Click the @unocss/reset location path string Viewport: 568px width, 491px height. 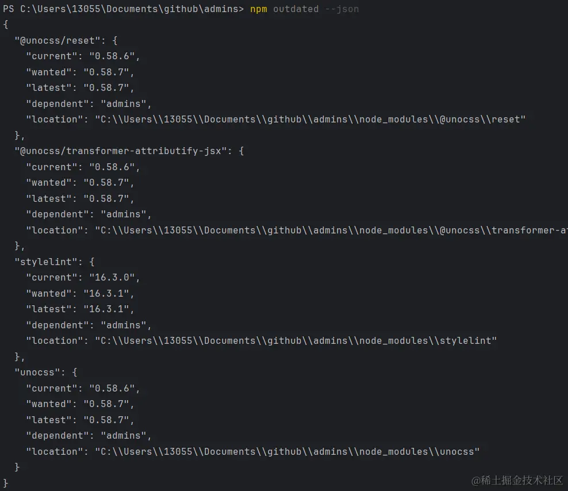pyautogui.click(x=310, y=119)
